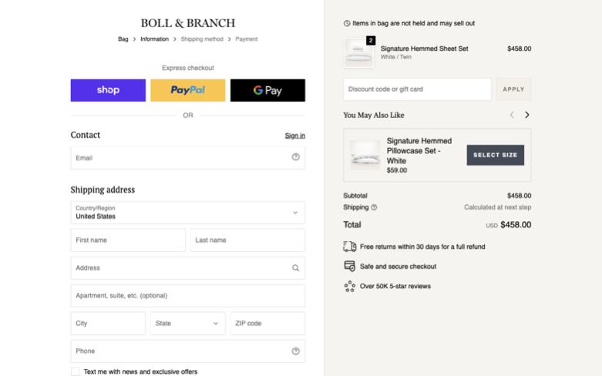The width and height of the screenshot is (602, 376).
Task: Click the $59.00 pillowcase price
Action: pyautogui.click(x=397, y=170)
